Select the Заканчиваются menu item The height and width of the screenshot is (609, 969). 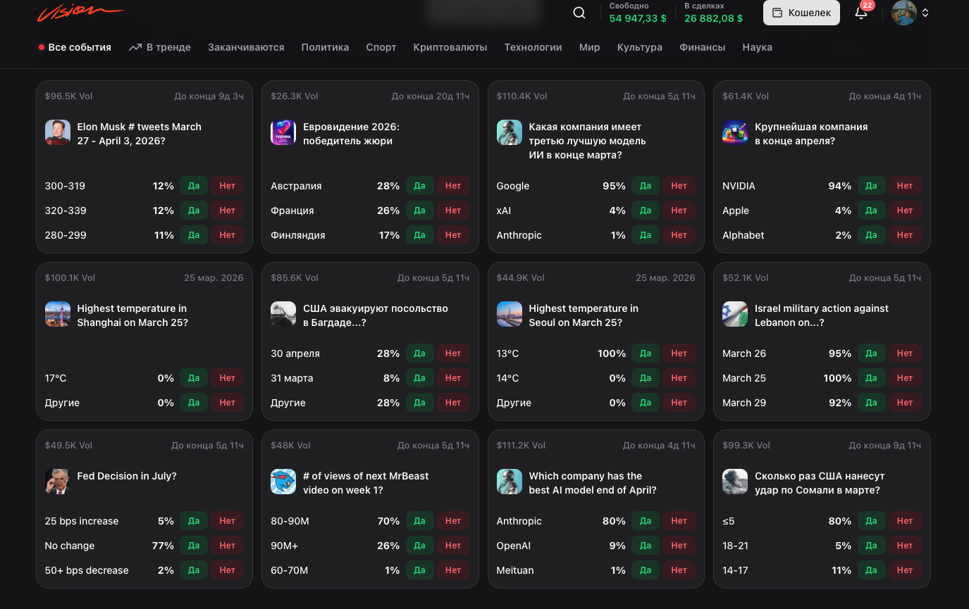245,46
